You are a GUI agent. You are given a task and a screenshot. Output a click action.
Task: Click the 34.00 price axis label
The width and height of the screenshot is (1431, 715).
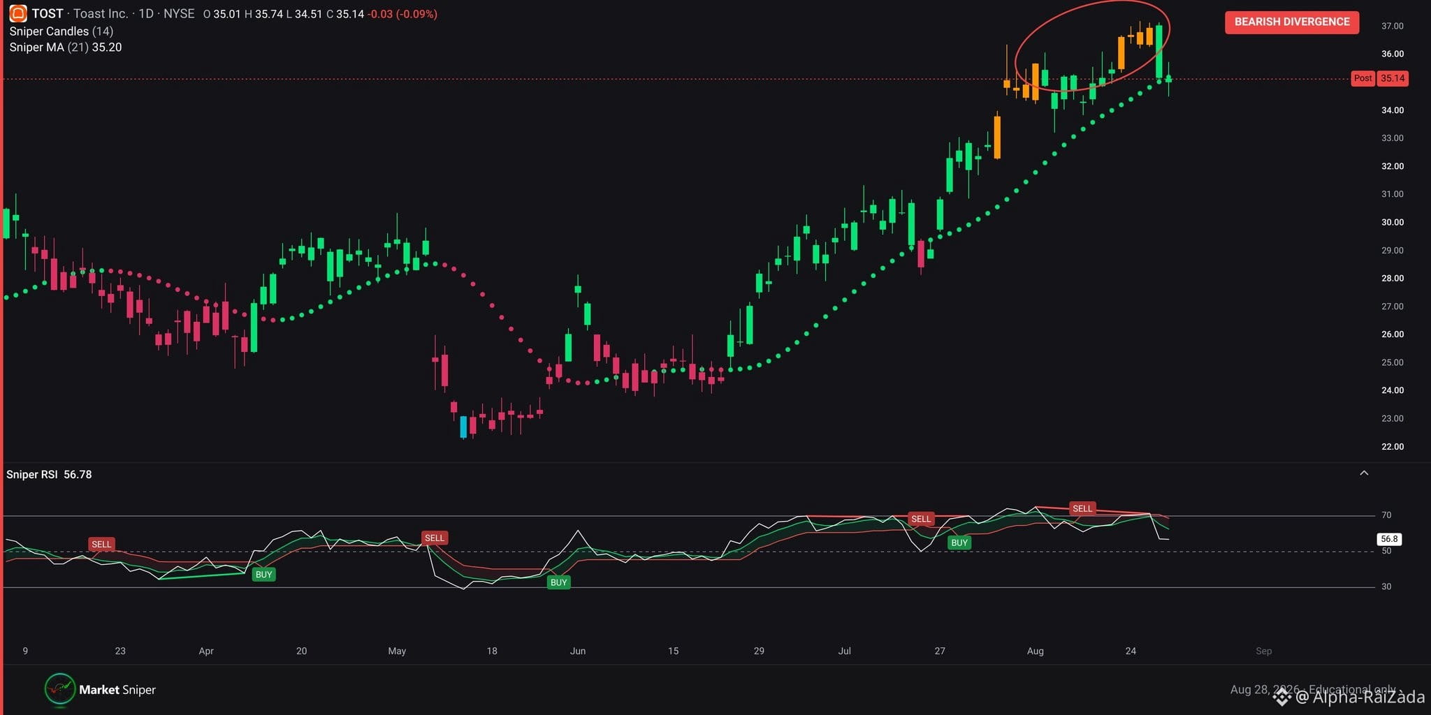click(x=1392, y=110)
